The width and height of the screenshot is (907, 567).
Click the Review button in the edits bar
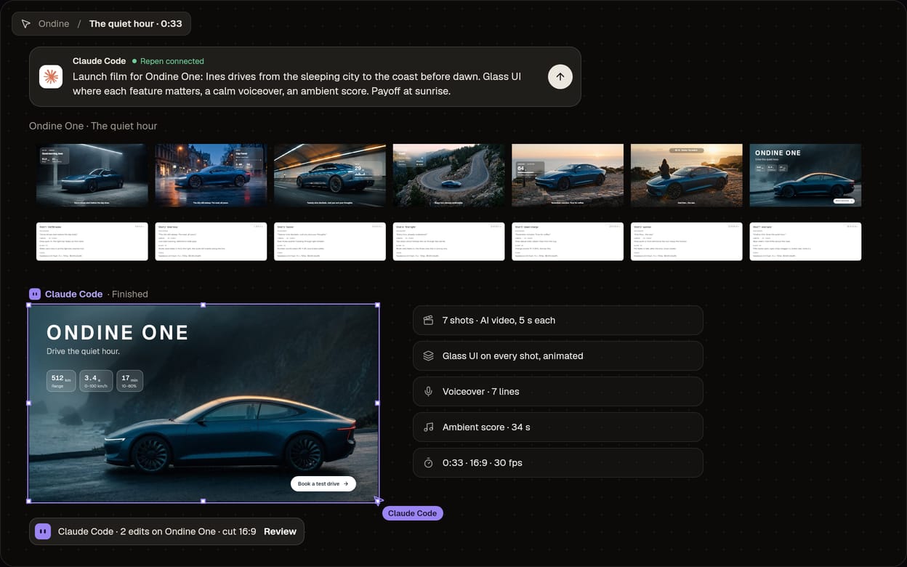(280, 531)
